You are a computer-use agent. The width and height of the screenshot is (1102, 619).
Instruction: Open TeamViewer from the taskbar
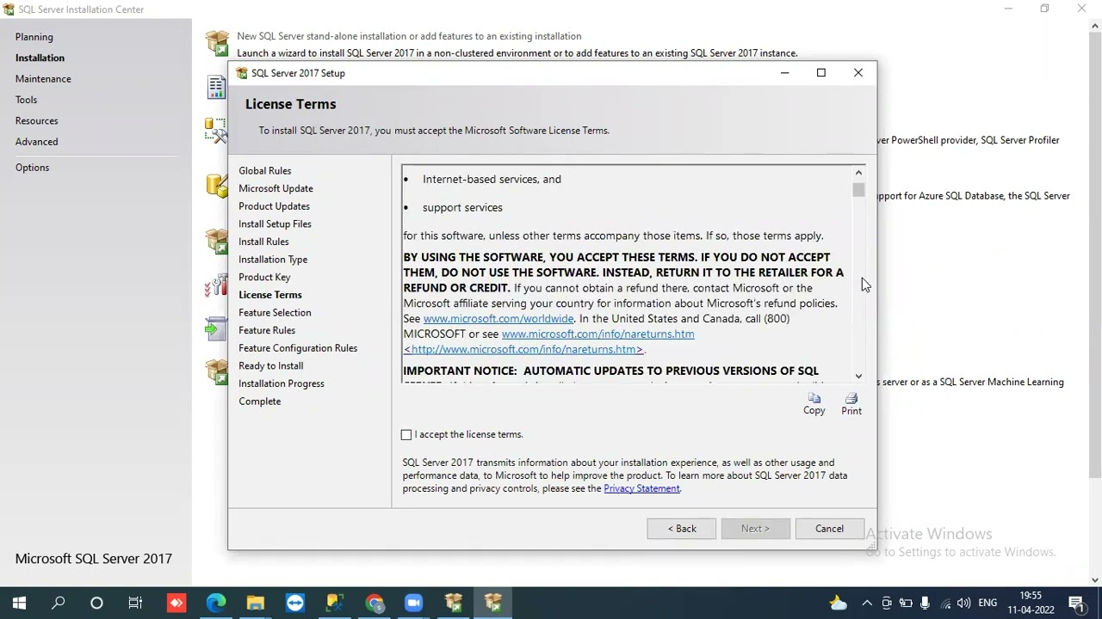click(x=295, y=603)
